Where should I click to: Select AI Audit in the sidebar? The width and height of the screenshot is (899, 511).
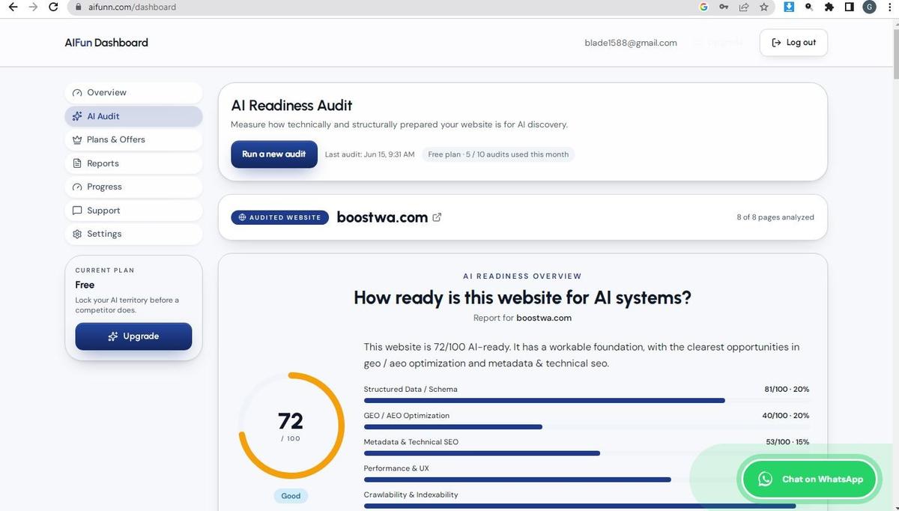click(134, 116)
